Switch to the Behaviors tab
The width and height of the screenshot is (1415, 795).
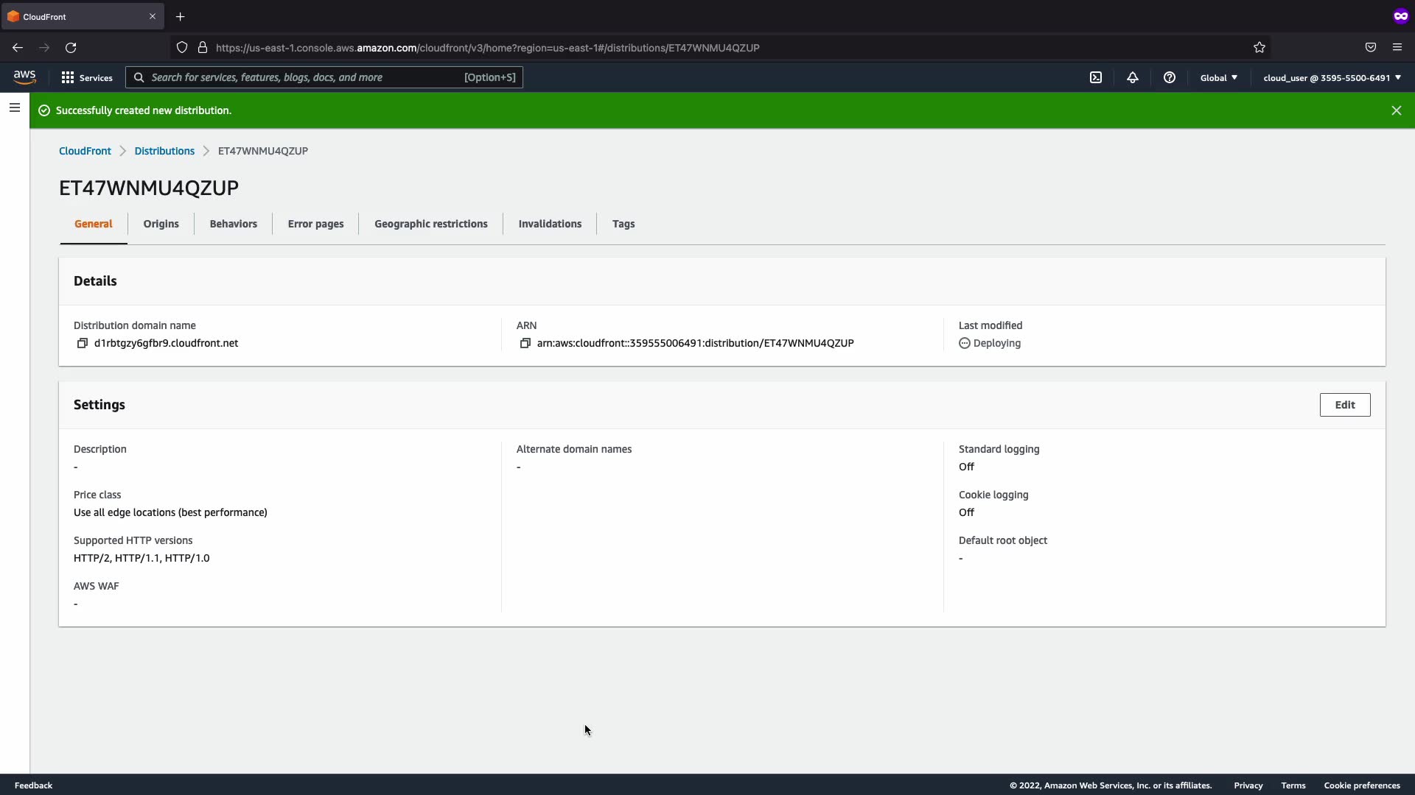tap(233, 224)
